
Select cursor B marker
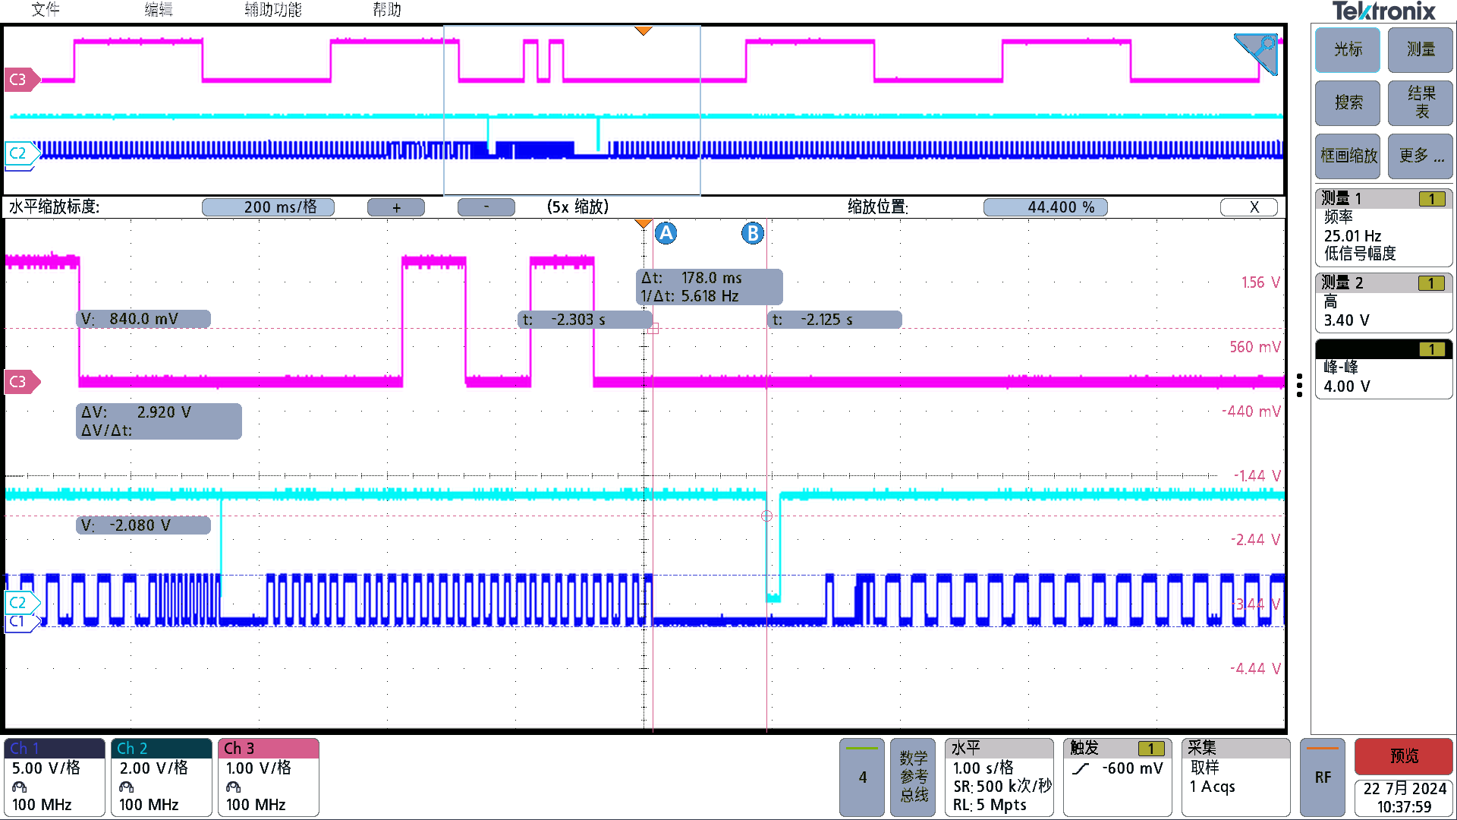(752, 233)
